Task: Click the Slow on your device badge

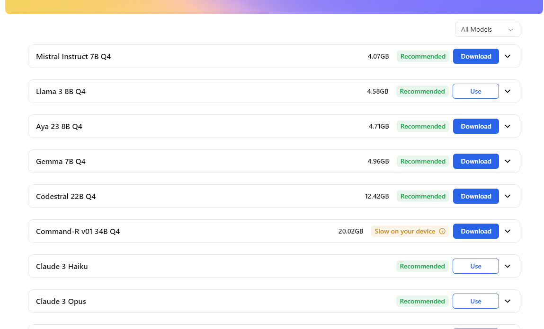Action: (410, 231)
